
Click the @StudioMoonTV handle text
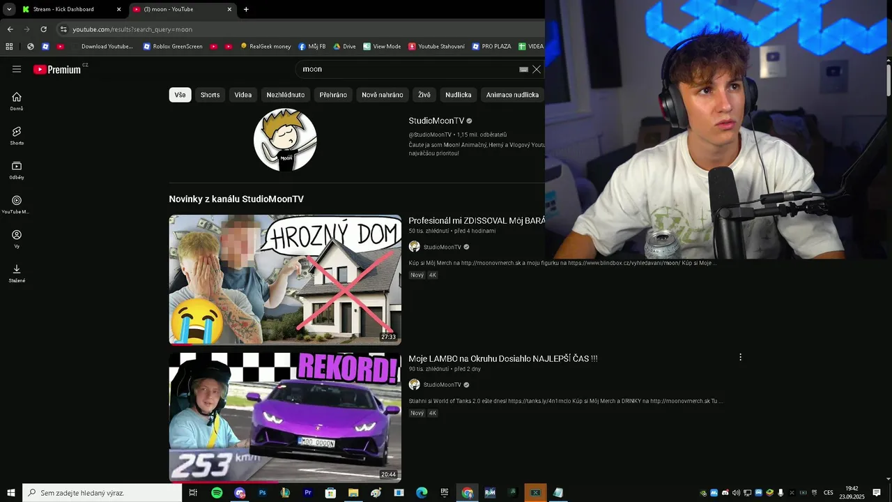(430, 135)
